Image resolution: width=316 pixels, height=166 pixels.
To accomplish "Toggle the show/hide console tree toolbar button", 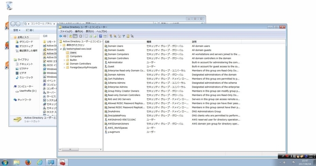I will click(x=75, y=36).
